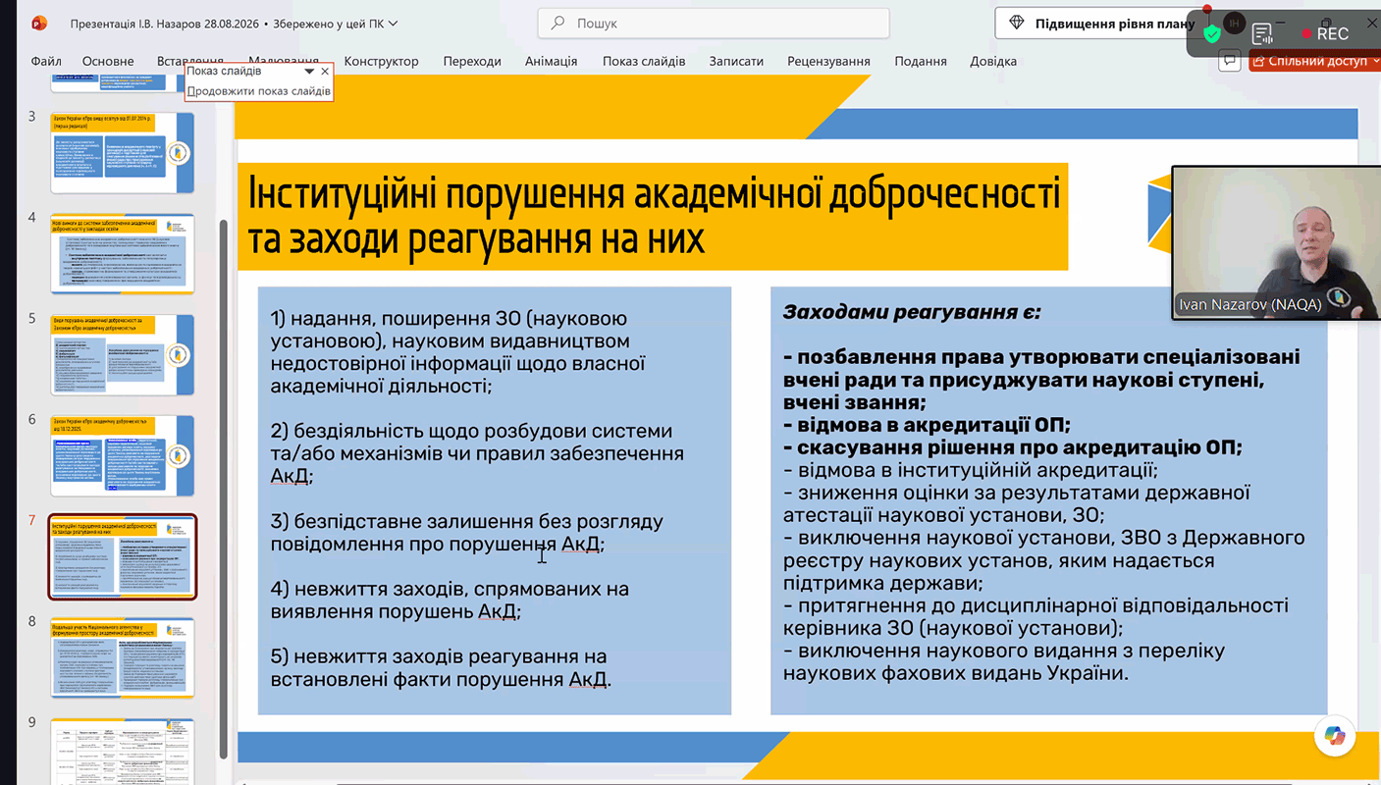
Task: Click the text '- відмова в акредитації ОП;'
Action: [927, 425]
